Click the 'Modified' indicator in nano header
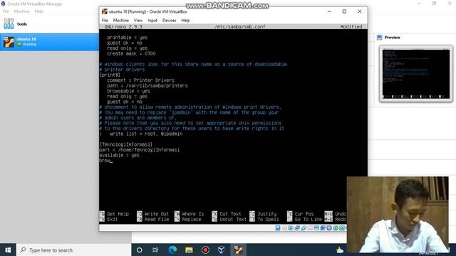Screen dimensions: 456x256 351,26
